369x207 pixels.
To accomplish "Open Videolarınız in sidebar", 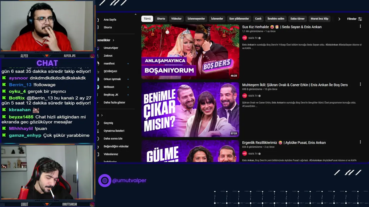I will tap(111, 154).
